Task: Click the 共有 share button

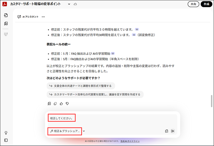Action: pyautogui.click(x=193, y=4)
